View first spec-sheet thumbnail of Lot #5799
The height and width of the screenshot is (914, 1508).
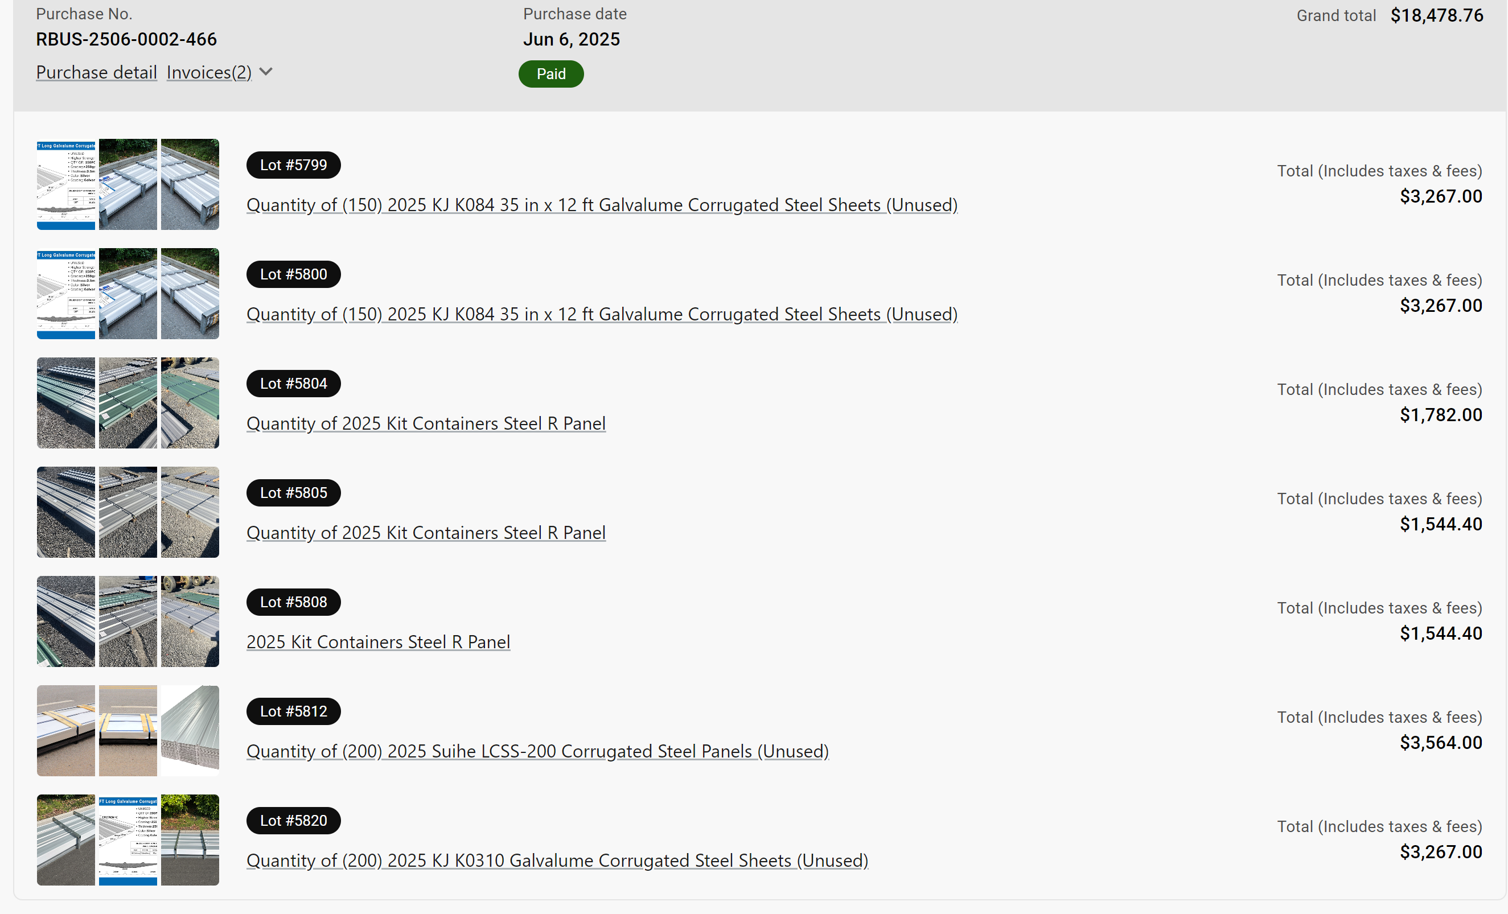click(x=66, y=184)
